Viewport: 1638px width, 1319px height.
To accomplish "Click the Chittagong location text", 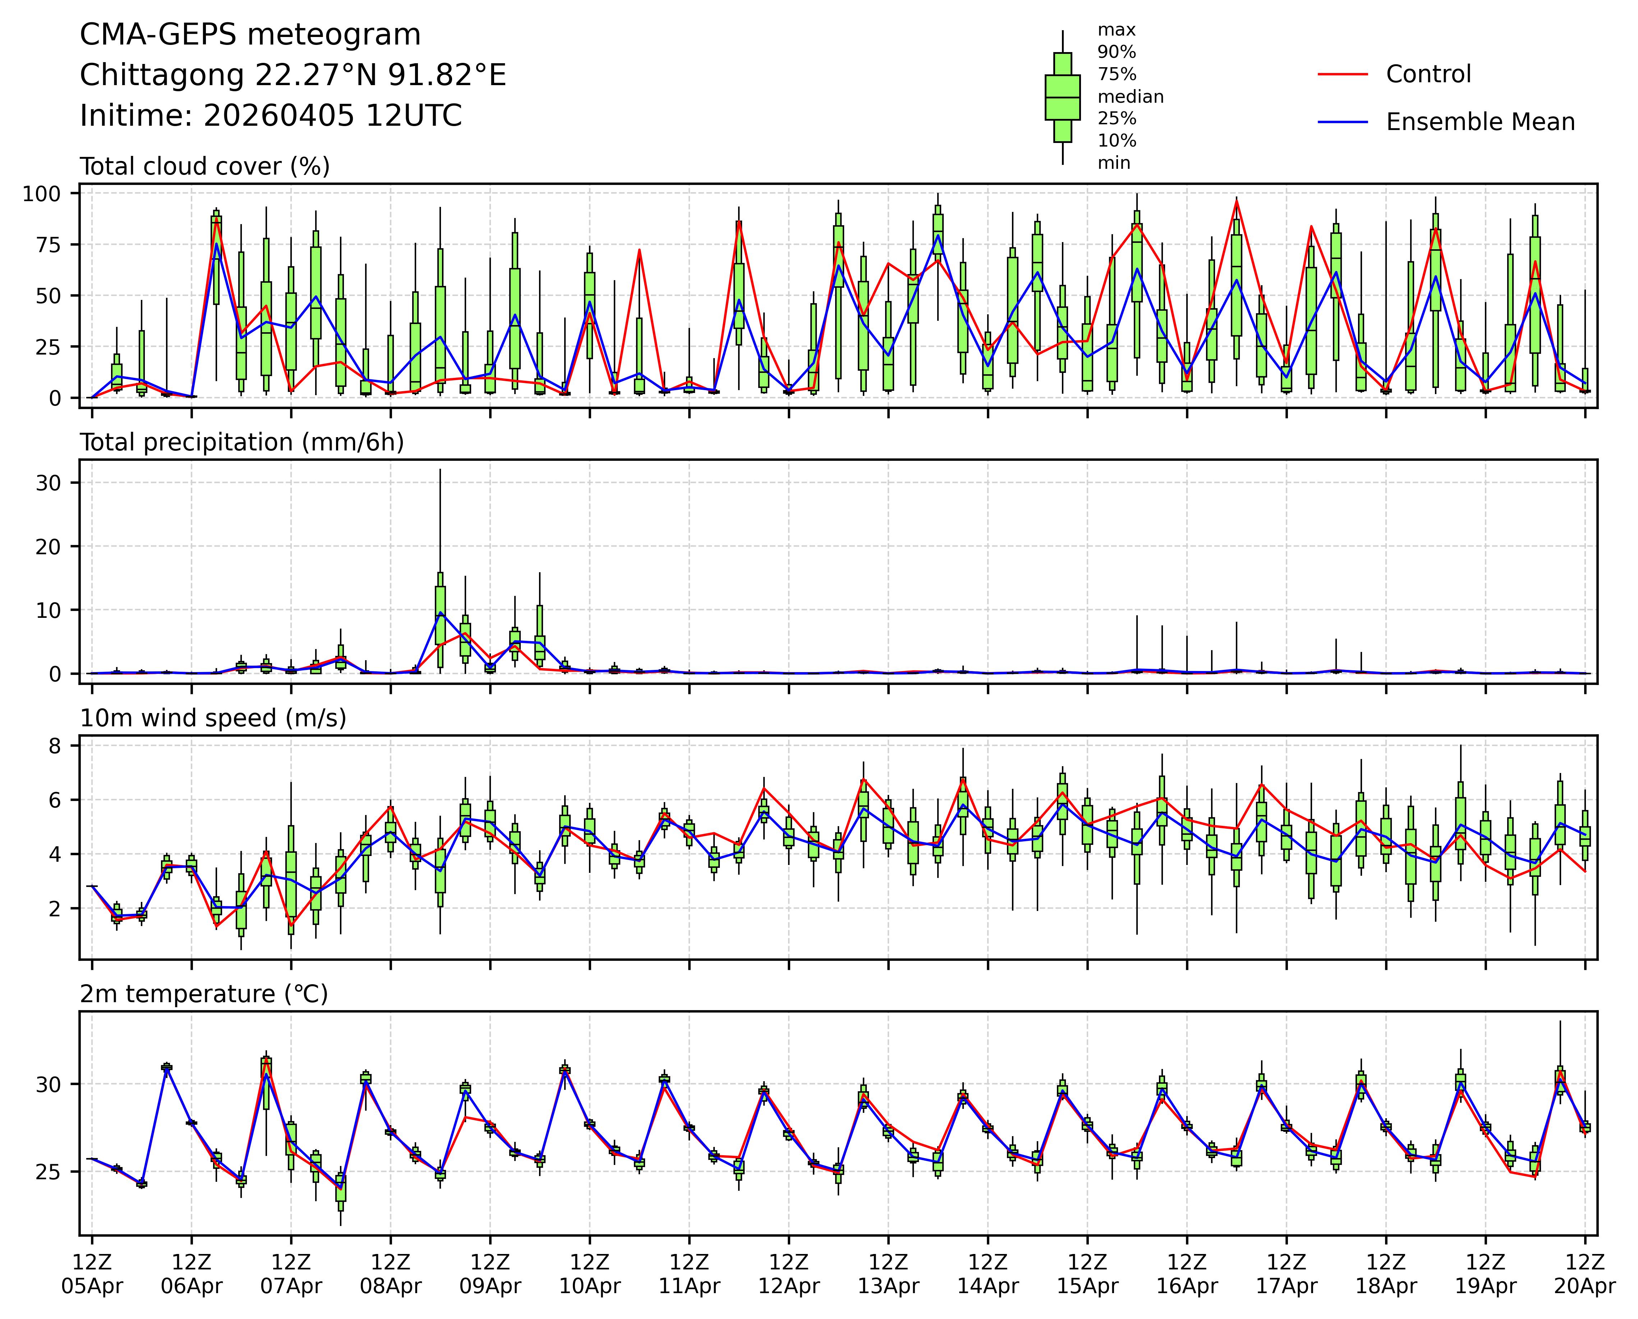I will pos(293,75).
